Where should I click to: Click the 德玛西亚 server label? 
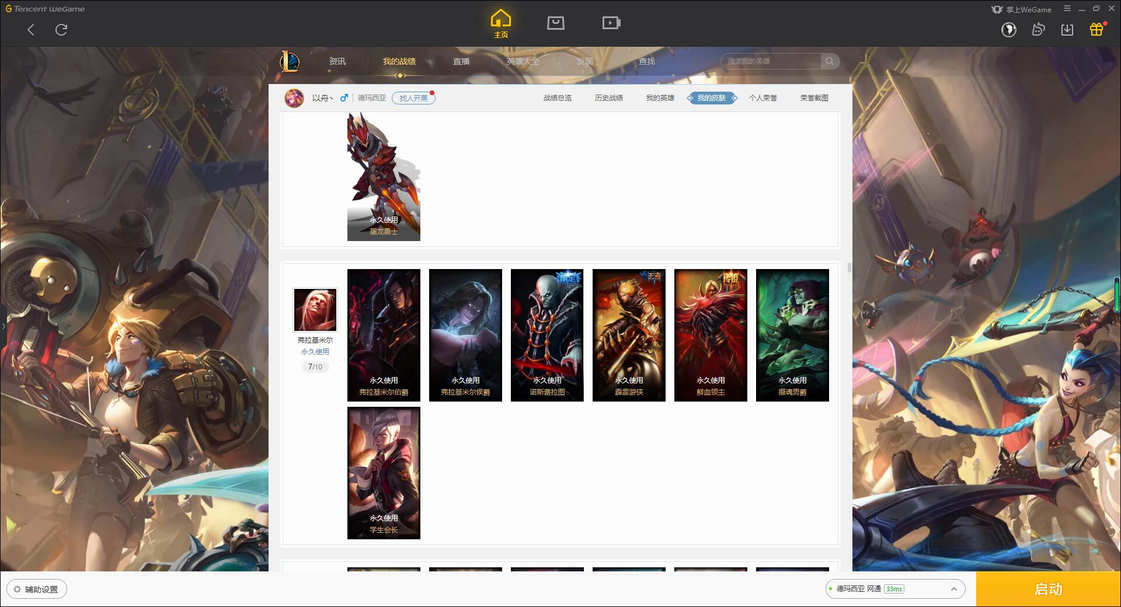point(372,98)
